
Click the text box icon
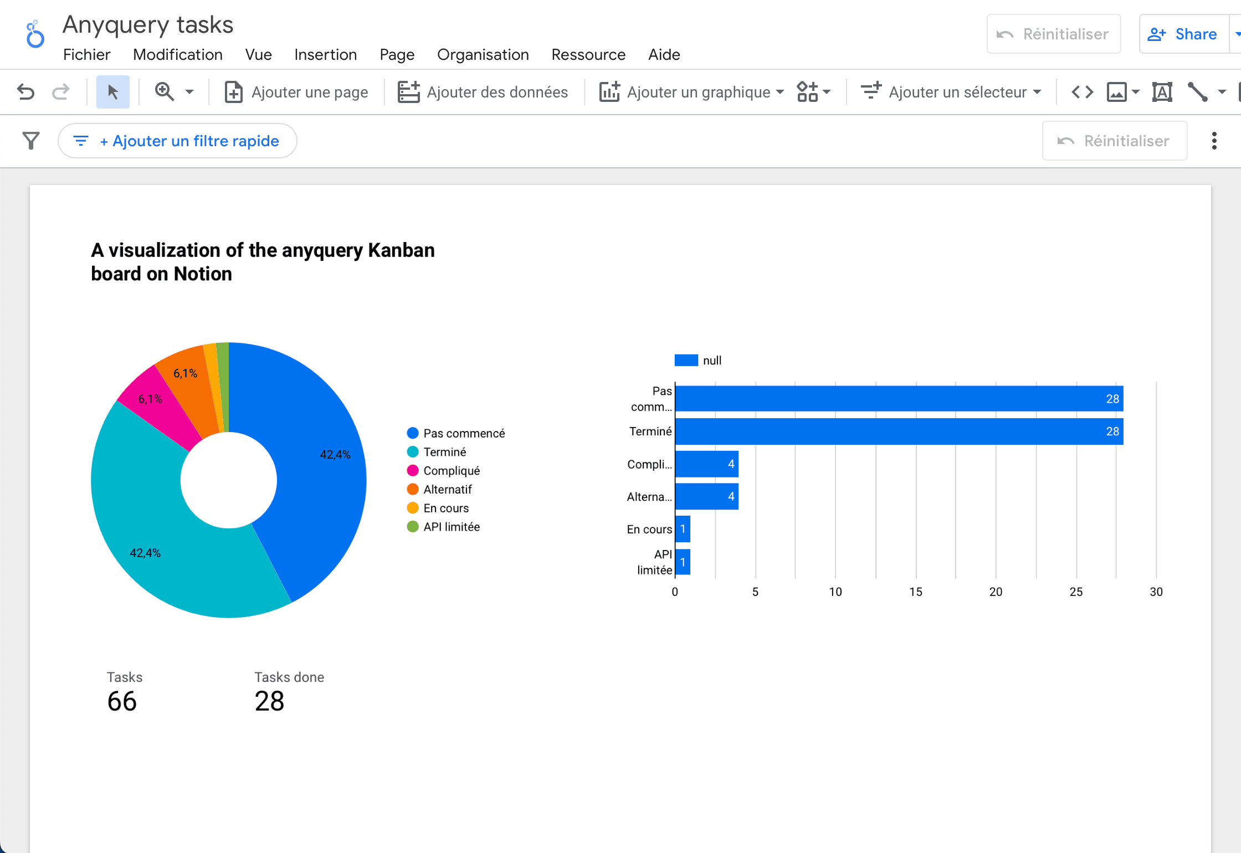click(1162, 92)
